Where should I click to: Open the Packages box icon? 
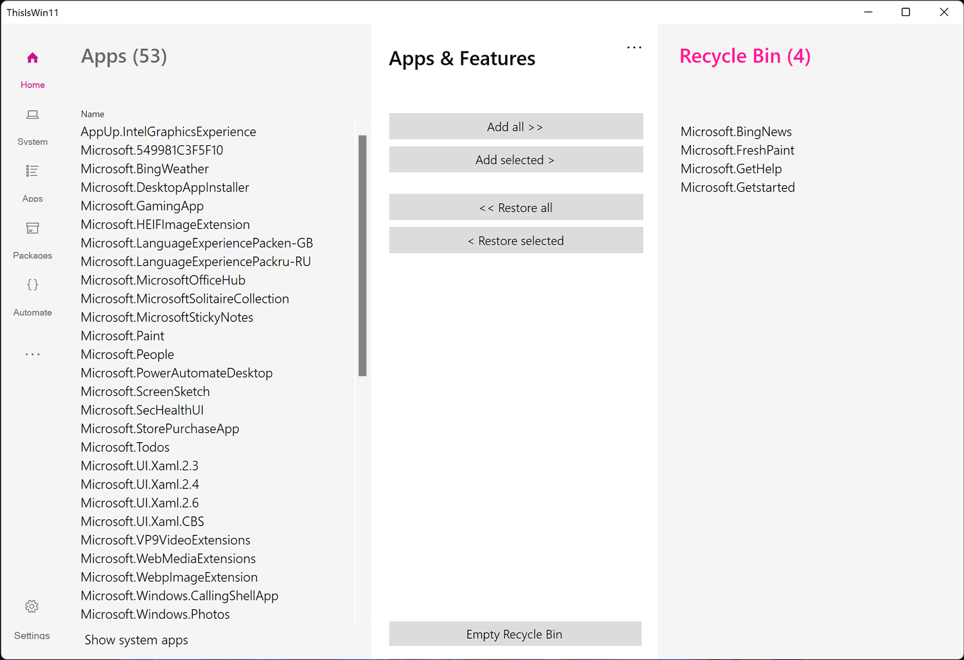[x=33, y=228]
